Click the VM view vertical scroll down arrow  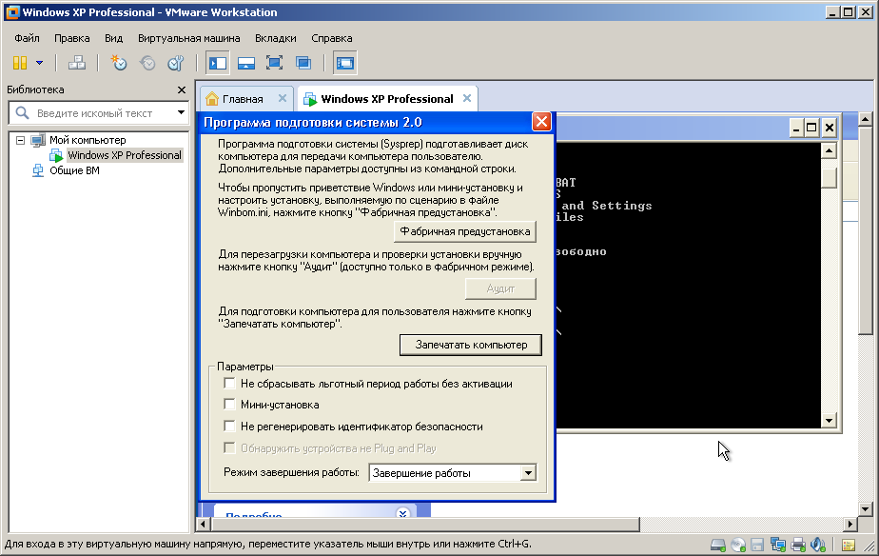(865, 509)
